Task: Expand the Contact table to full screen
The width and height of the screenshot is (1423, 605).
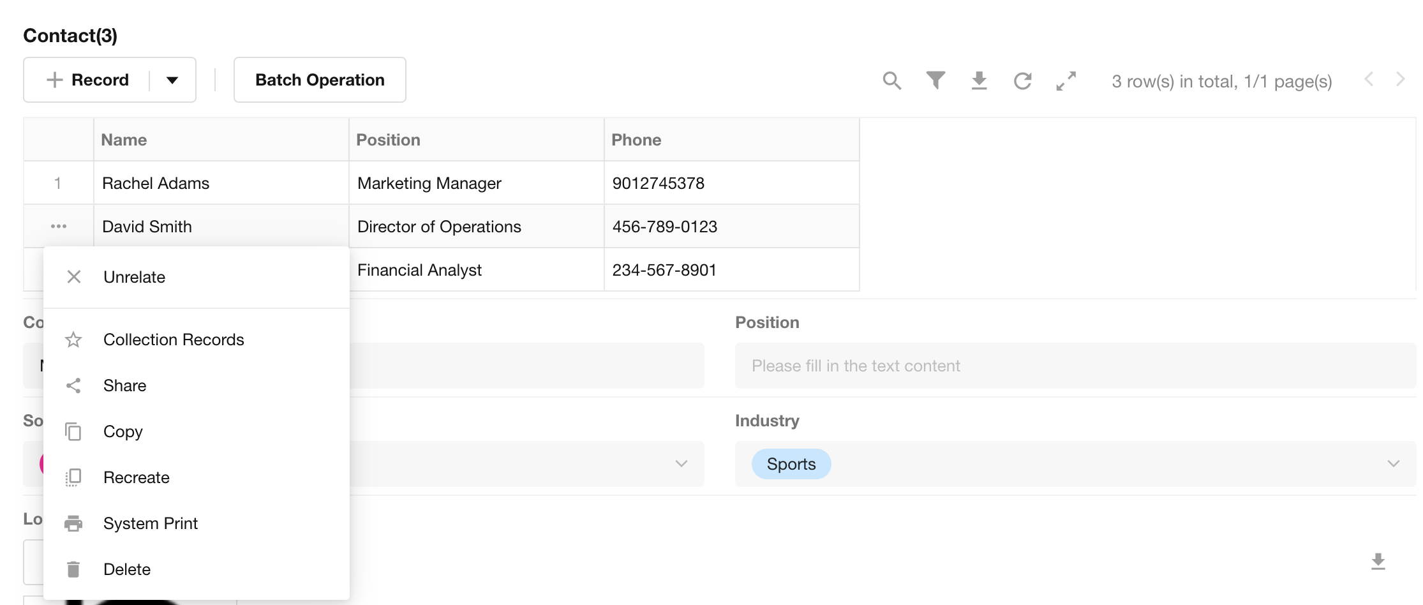Action: pos(1066,81)
